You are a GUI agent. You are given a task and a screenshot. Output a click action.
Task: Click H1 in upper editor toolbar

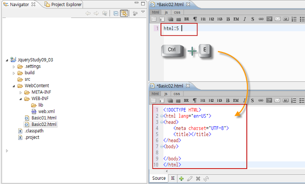(203, 19)
